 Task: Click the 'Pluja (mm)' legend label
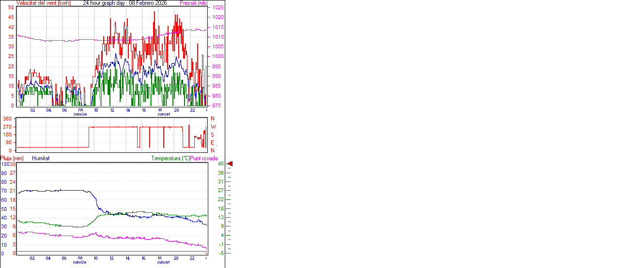(x=12, y=158)
